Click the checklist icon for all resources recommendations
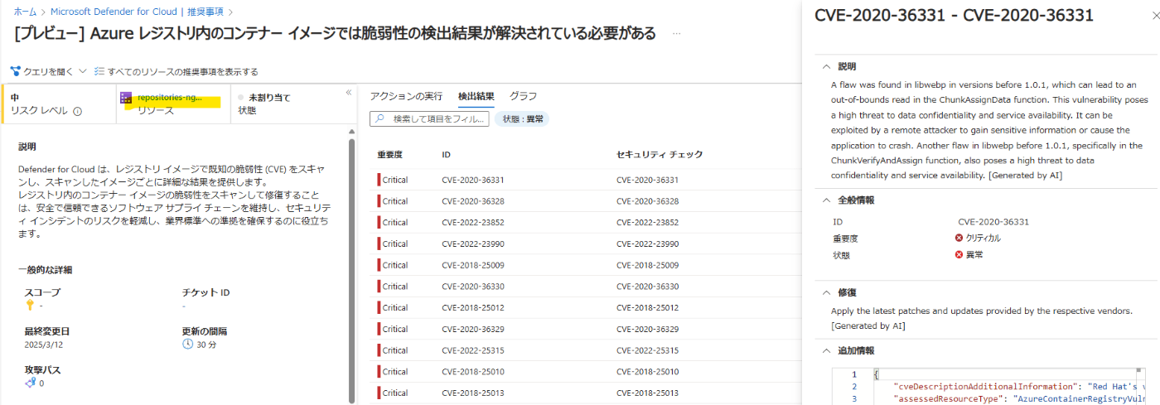 click(99, 71)
